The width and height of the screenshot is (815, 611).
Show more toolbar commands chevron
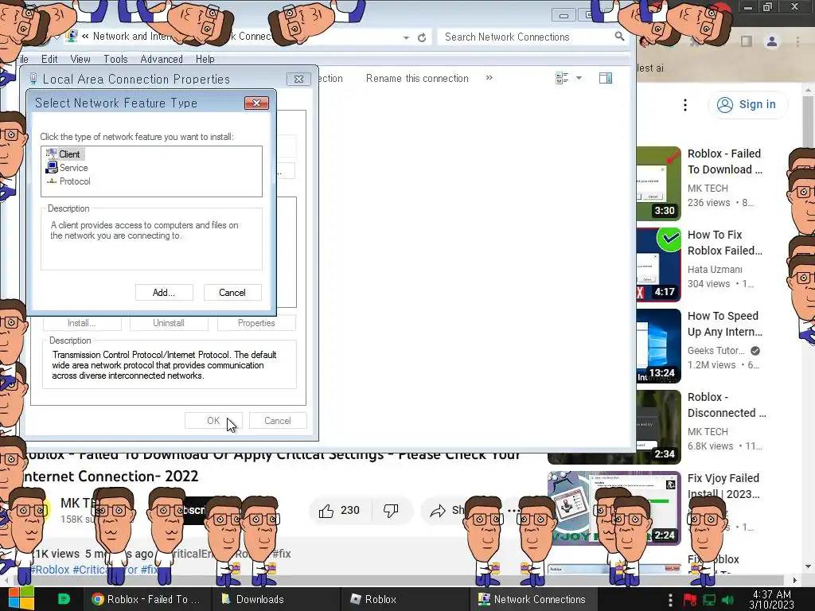coord(489,78)
